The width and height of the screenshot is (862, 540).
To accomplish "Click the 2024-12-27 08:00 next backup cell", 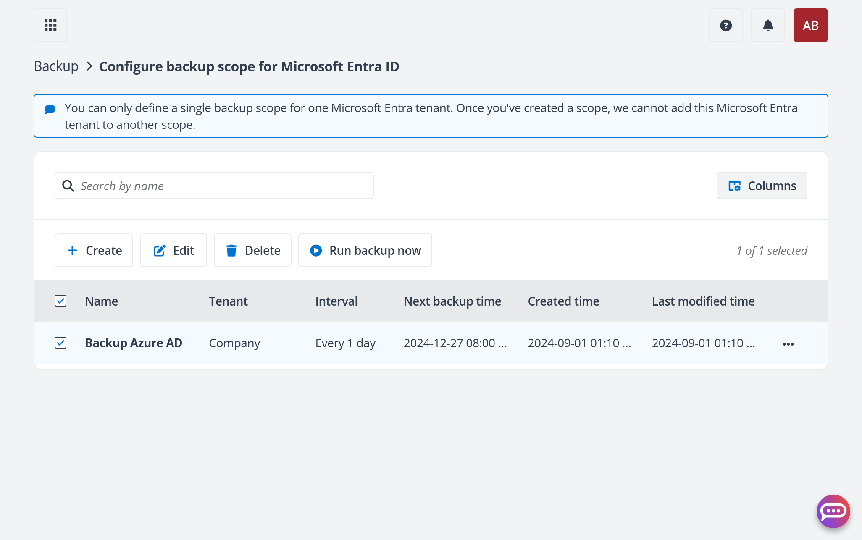I will pos(455,343).
